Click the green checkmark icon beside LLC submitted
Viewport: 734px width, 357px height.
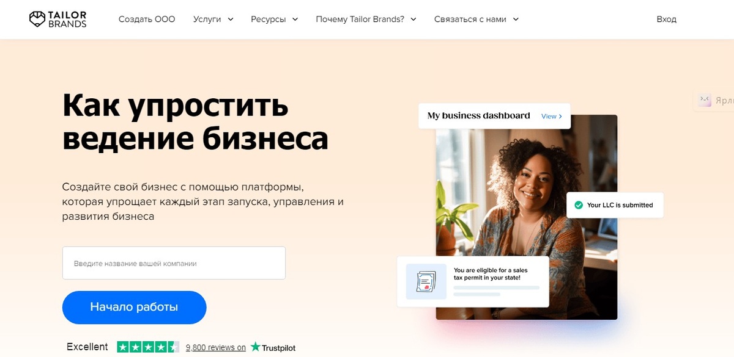tap(578, 205)
